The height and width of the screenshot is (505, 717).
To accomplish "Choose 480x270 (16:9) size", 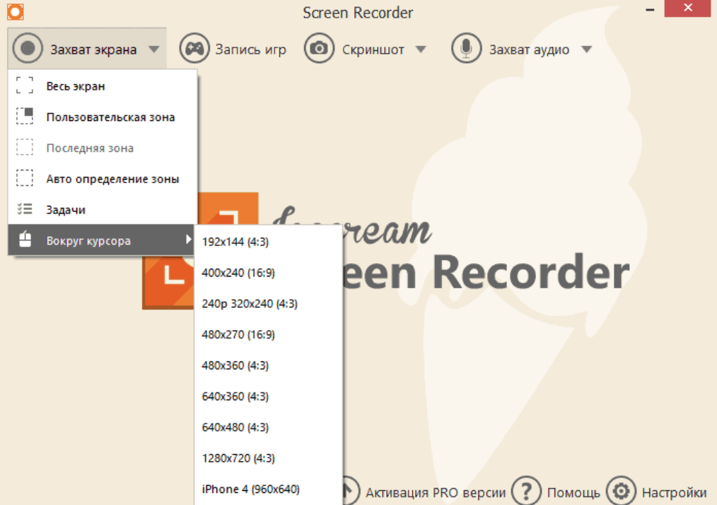I will click(x=269, y=335).
